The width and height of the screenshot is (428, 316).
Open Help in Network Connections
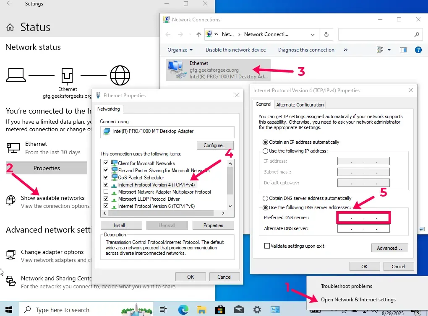tap(418, 50)
